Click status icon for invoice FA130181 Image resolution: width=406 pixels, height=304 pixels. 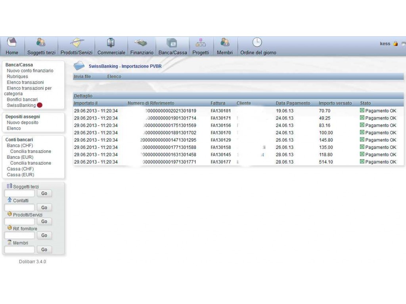tap(362, 110)
